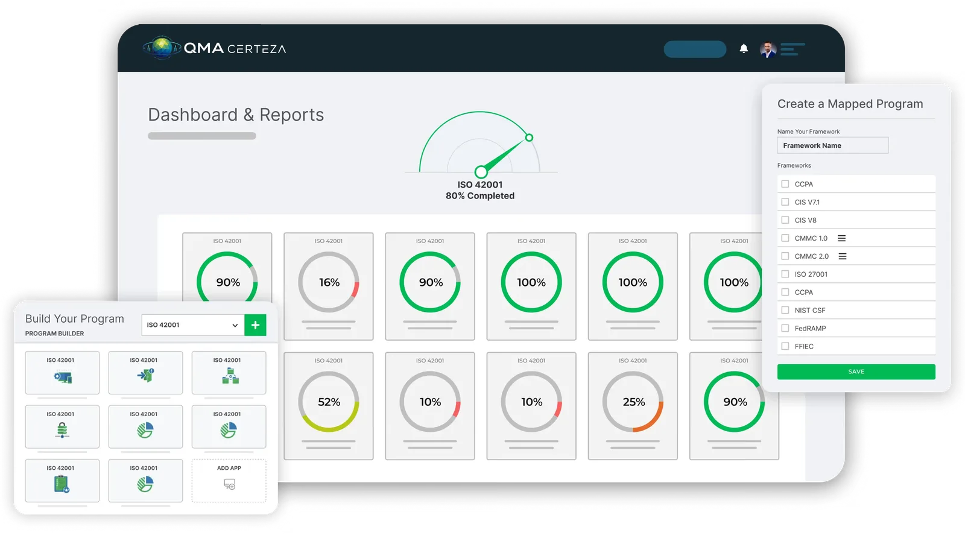
Task: Click the blue pill button in header
Action: click(x=695, y=49)
